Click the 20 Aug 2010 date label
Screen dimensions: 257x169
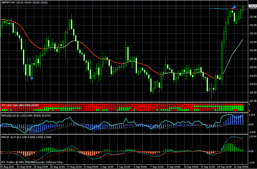[x=7, y=167]
